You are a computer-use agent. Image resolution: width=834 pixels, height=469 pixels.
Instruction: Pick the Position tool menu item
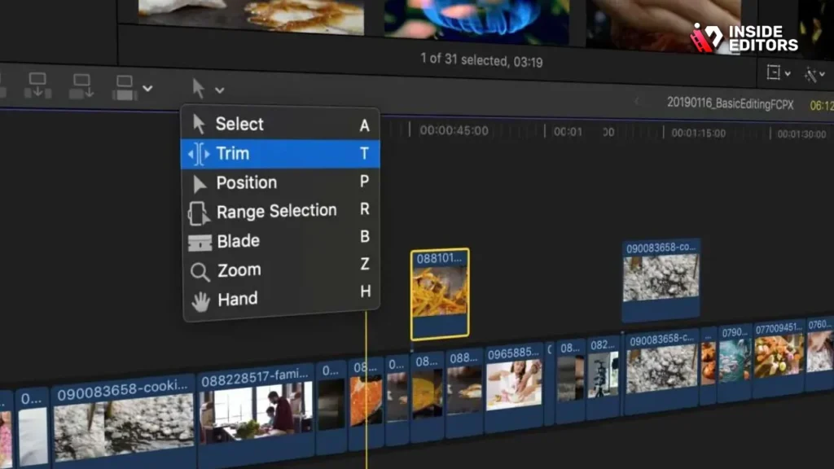pos(281,183)
